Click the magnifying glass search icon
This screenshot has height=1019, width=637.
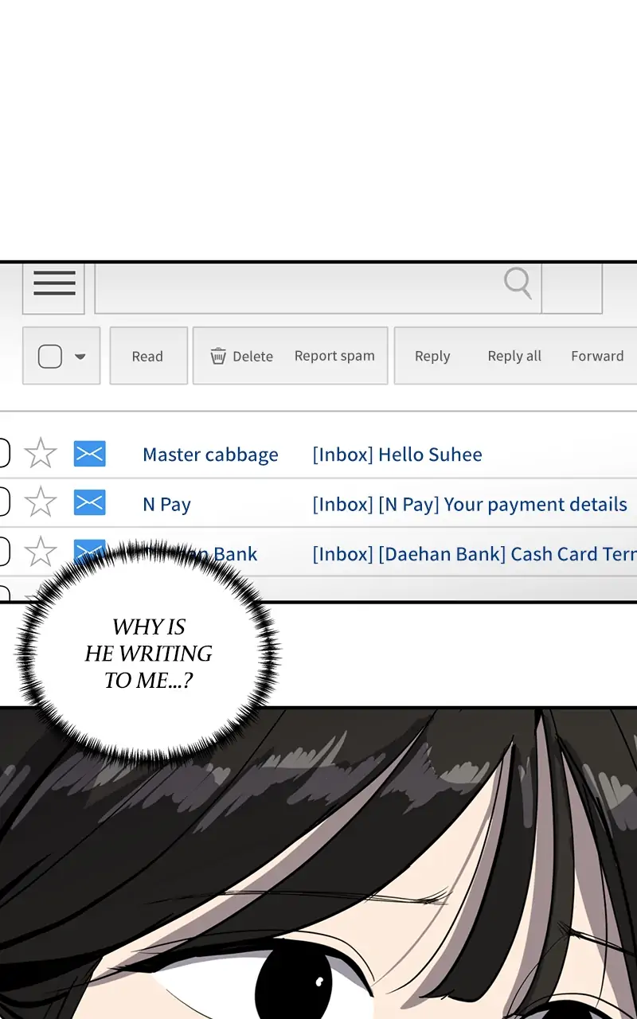coord(518,283)
